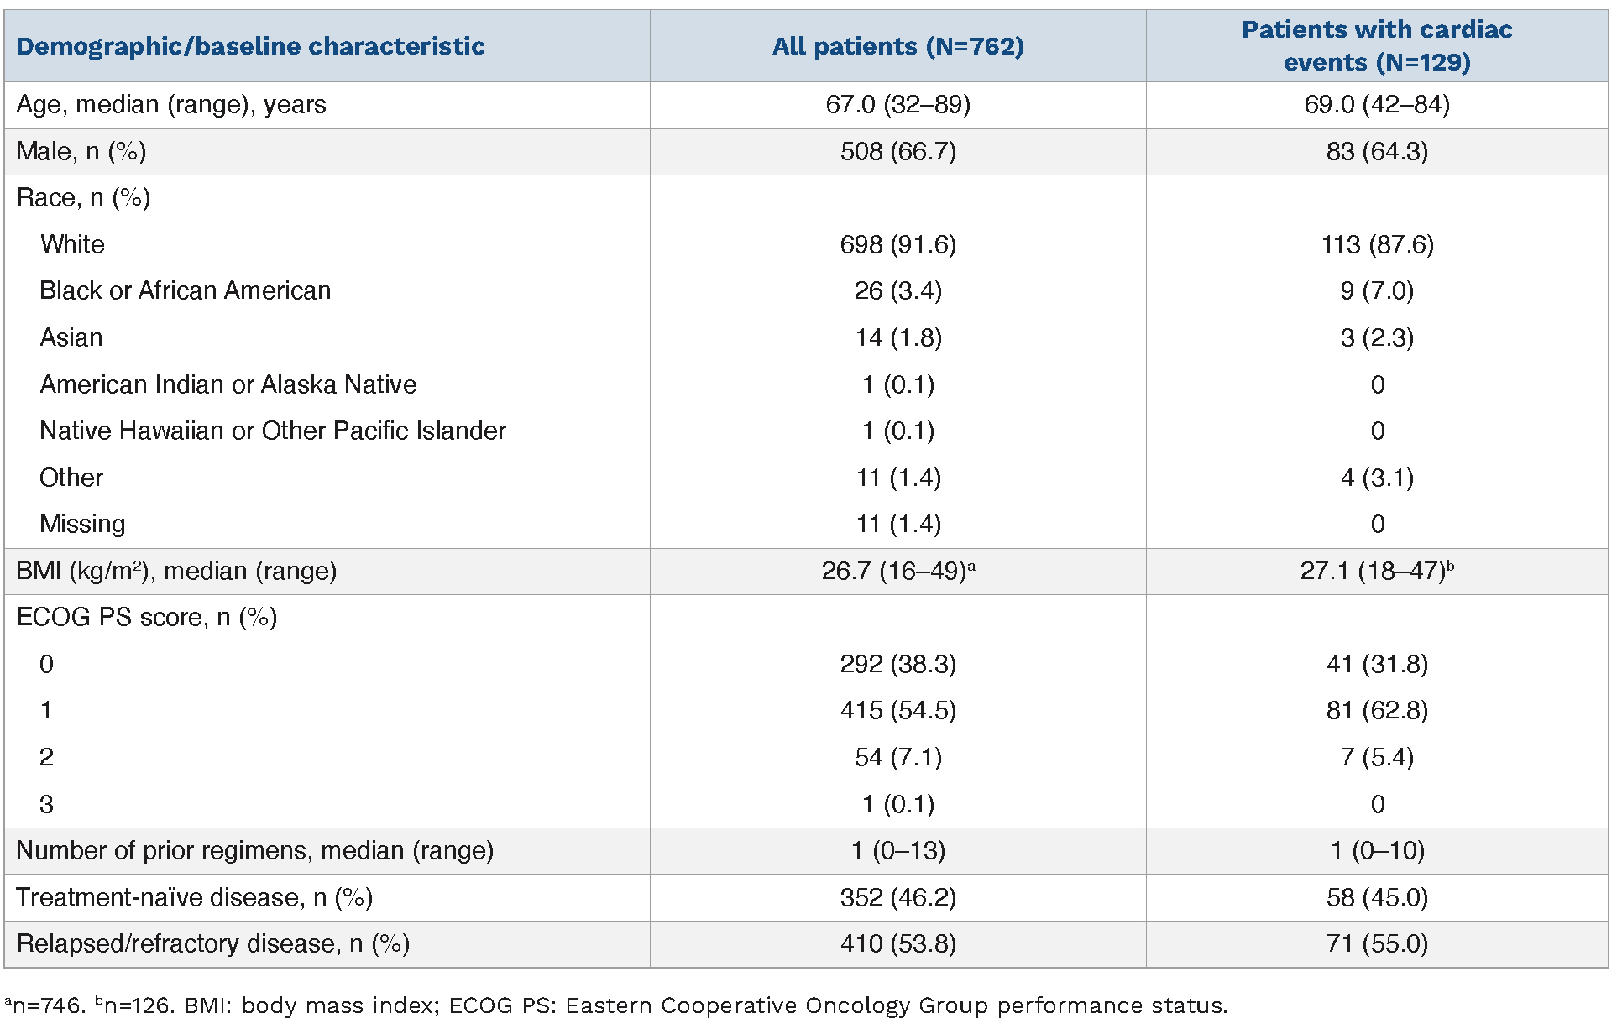Viewport: 1617px width, 1034px height.
Task: Click the footnote text beginning "n=746"
Action: point(616,1005)
